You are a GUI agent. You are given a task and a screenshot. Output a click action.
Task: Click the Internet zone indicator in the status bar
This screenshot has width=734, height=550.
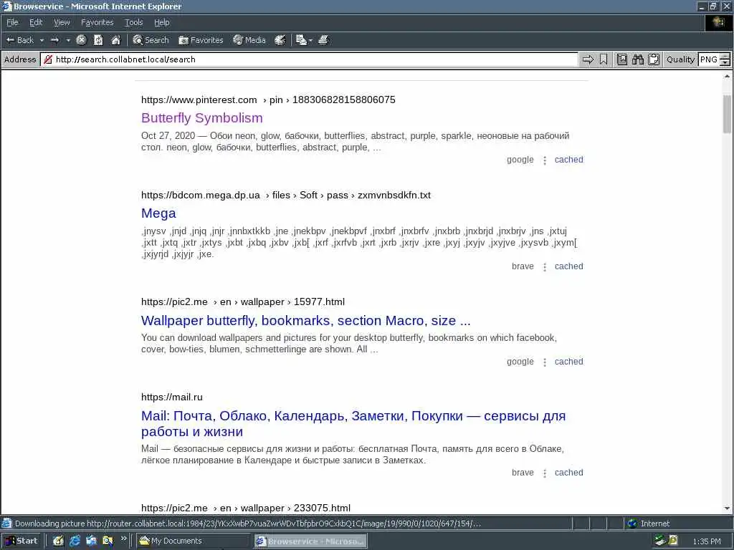648,524
